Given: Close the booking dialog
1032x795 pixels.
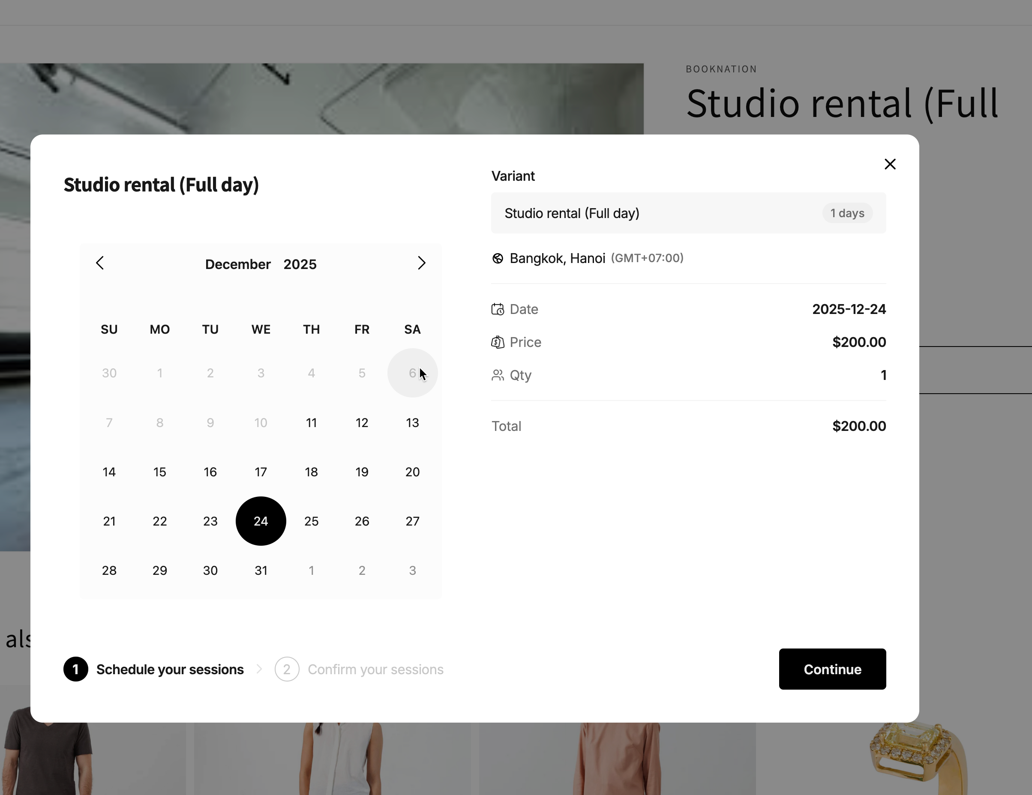Looking at the screenshot, I should [x=890, y=164].
